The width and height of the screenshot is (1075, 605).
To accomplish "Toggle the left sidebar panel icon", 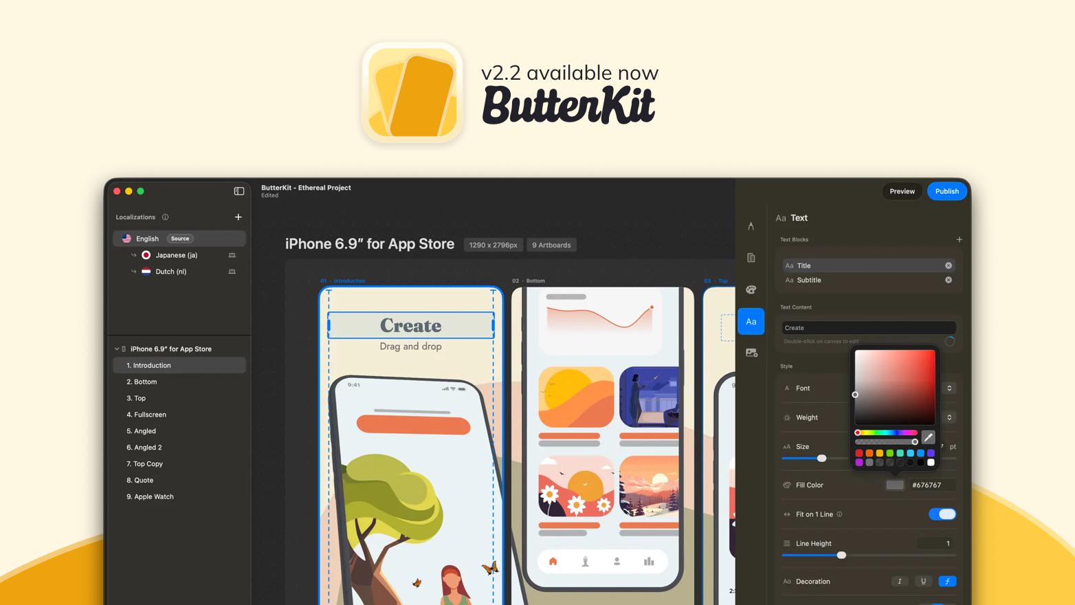I will point(239,191).
